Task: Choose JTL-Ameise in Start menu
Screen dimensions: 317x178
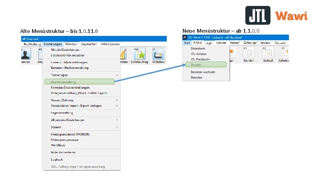Action: pos(198,54)
